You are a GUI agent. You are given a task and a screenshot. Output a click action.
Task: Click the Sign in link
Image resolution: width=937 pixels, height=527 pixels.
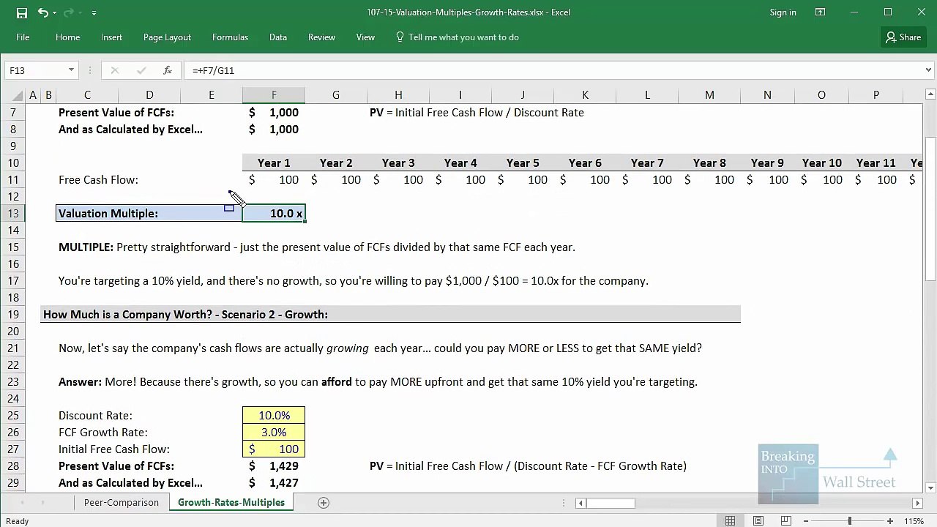click(x=783, y=12)
